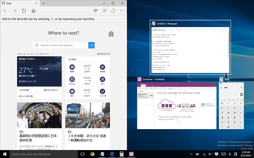Make a Web Note in Edge

[x=105, y=11]
